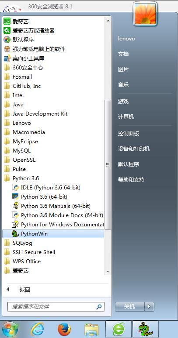
Task: Click the Windows Start orb
Action: click(x=10, y=329)
